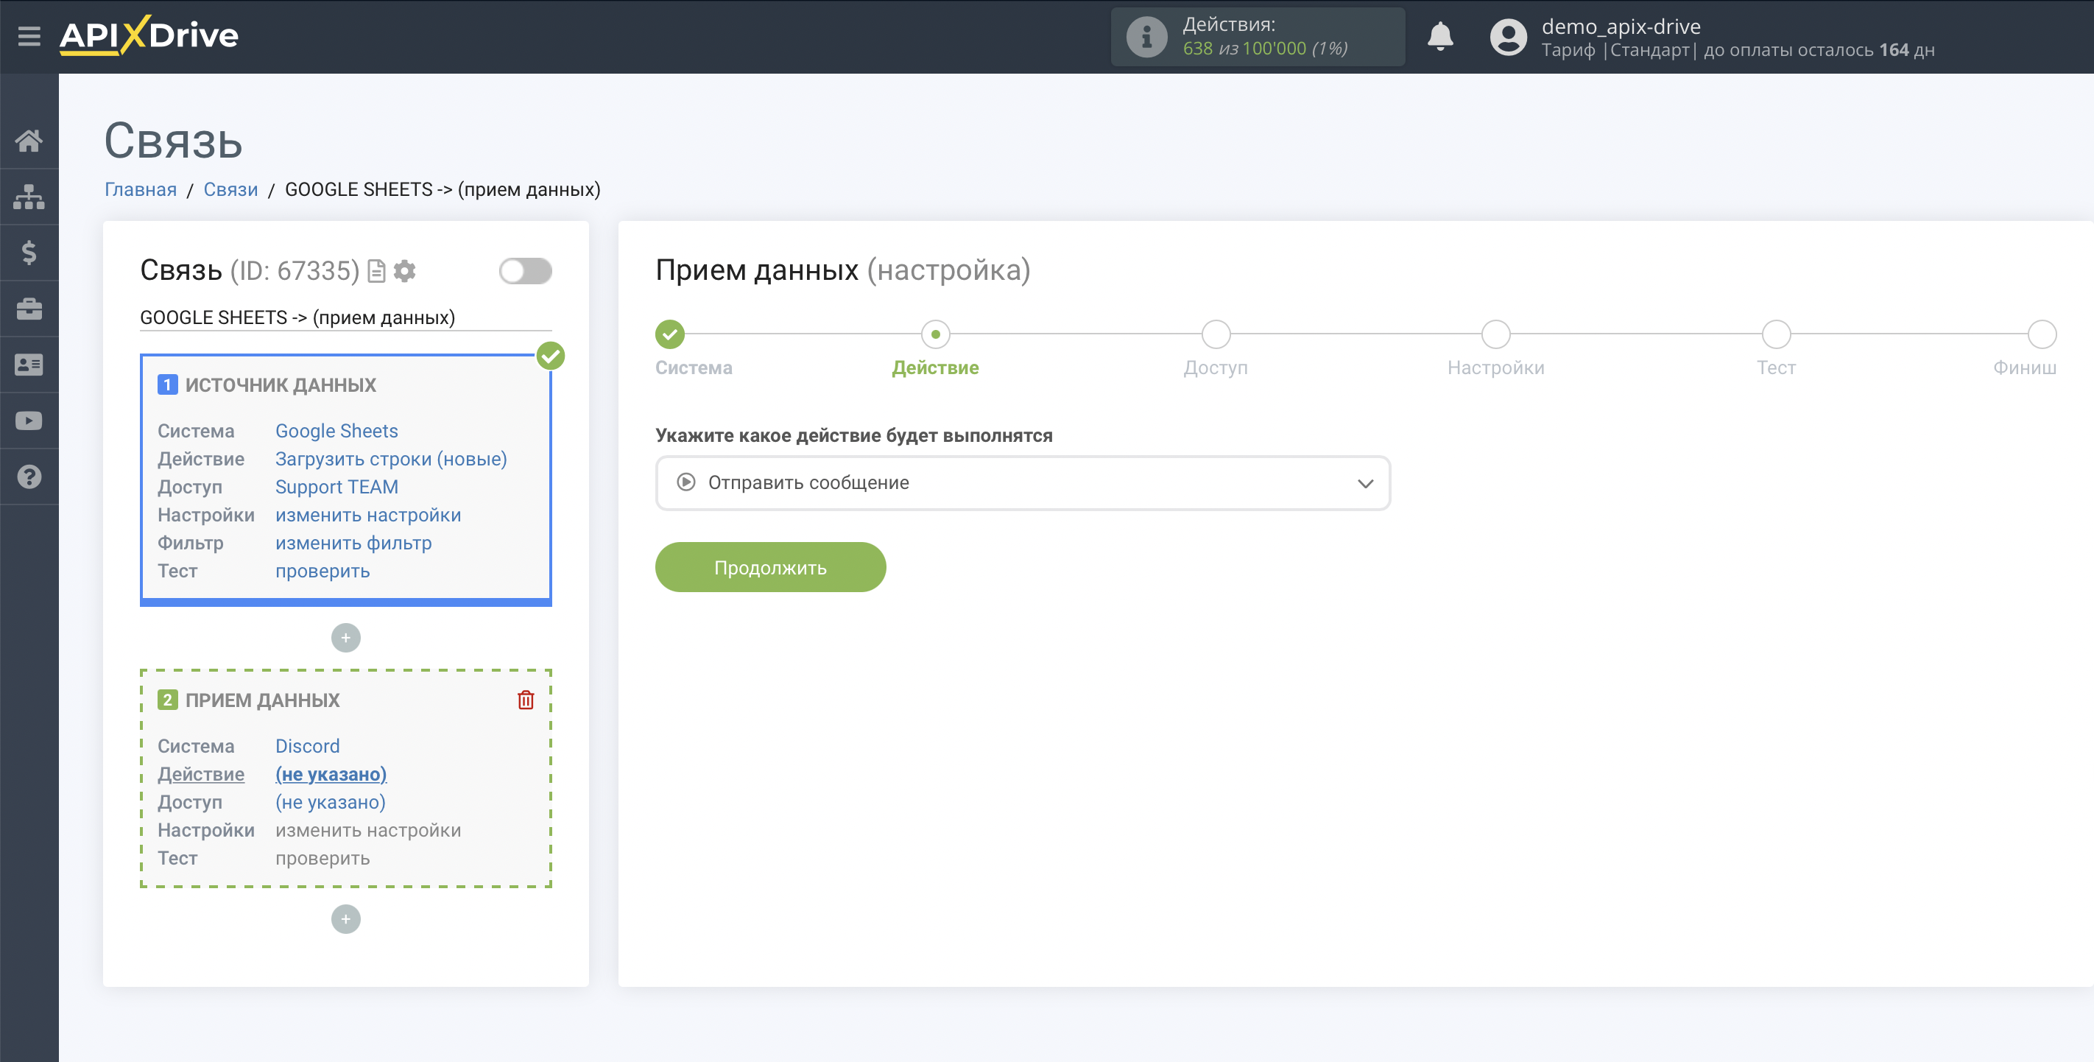Click the actions info icon
The width and height of the screenshot is (2094, 1062).
point(1146,37)
